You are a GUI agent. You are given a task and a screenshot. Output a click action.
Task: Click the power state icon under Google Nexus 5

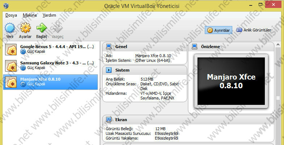23,52
